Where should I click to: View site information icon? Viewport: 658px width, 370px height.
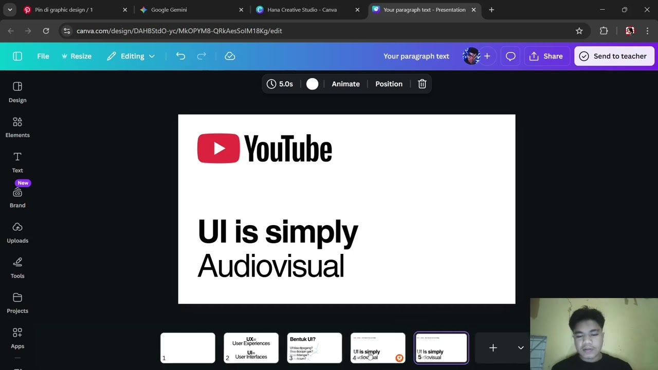coord(67,31)
